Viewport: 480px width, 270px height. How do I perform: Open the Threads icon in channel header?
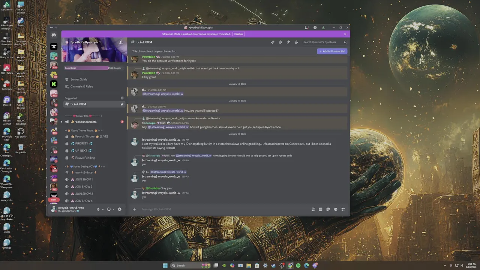[x=273, y=42]
